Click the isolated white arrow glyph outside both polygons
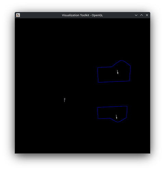The width and height of the screenshot is (165, 171). pos(65,100)
